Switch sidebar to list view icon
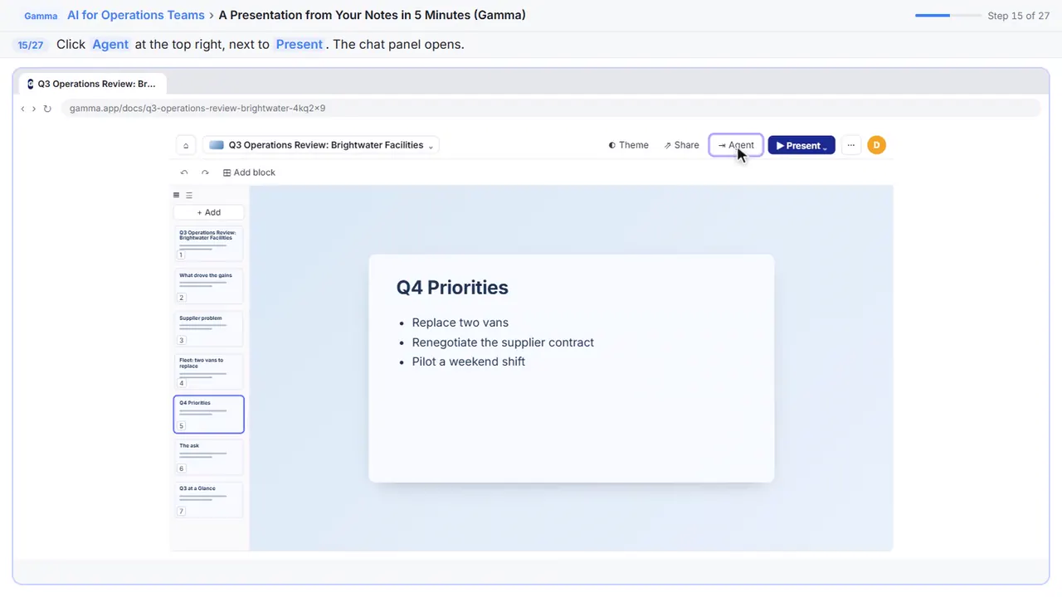The width and height of the screenshot is (1062, 597). 189,196
